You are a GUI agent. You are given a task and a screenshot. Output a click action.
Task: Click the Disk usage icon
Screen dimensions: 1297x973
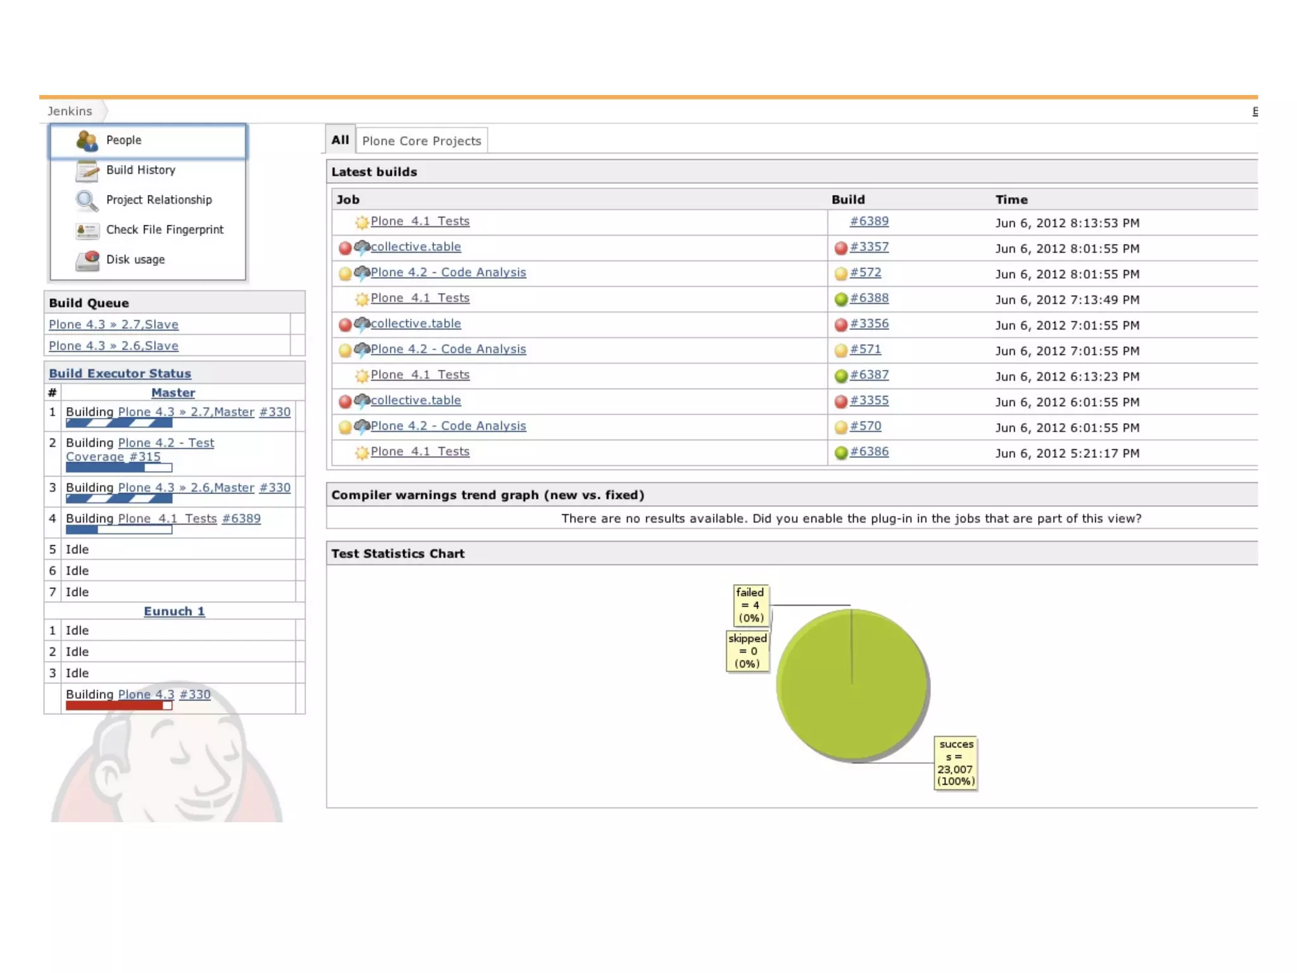87,260
